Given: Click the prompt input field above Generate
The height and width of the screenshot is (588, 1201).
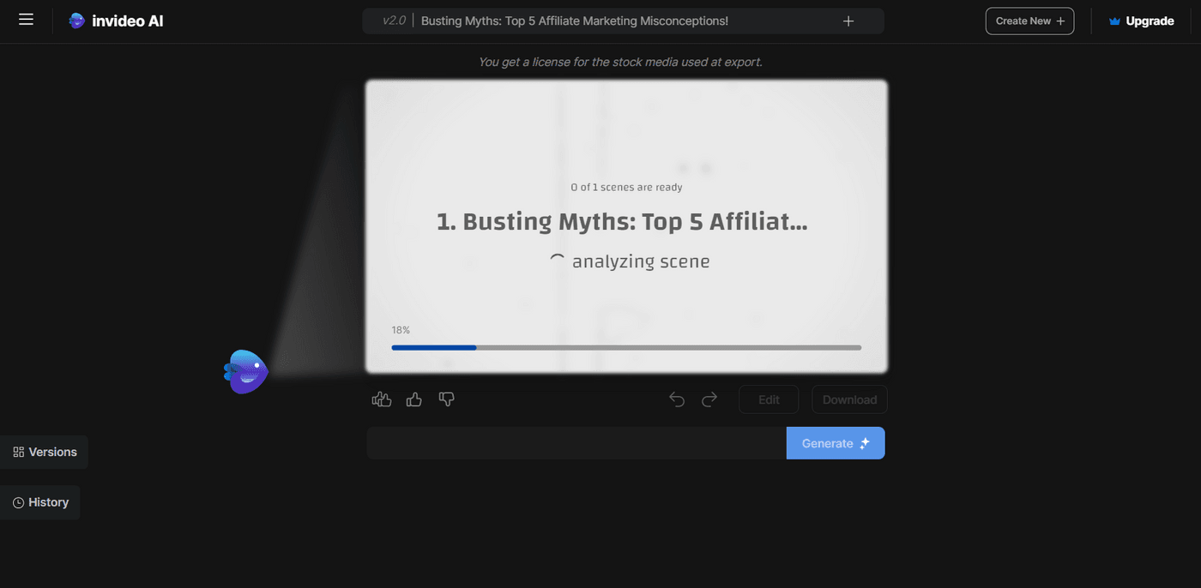Looking at the screenshot, I should [x=575, y=443].
